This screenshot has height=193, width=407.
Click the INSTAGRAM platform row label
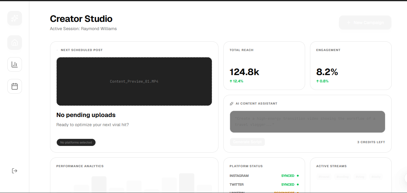pyautogui.click(x=239, y=176)
